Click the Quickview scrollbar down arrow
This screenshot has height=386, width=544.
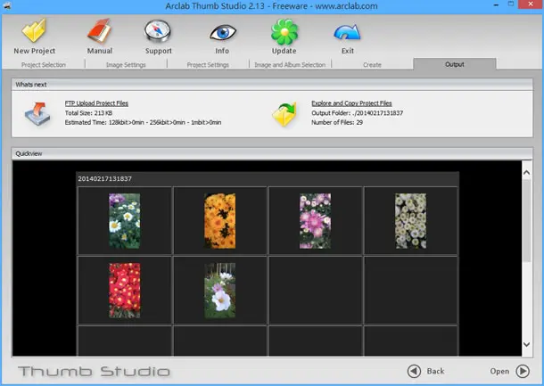click(x=527, y=344)
